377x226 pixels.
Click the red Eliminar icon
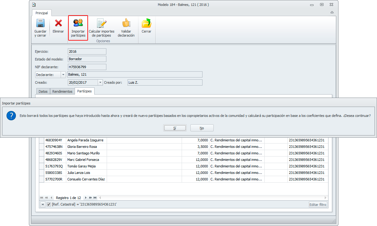pyautogui.click(x=58, y=24)
